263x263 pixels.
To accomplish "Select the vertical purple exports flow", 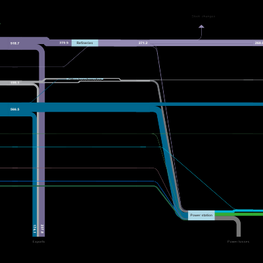I will [x=42, y=140].
